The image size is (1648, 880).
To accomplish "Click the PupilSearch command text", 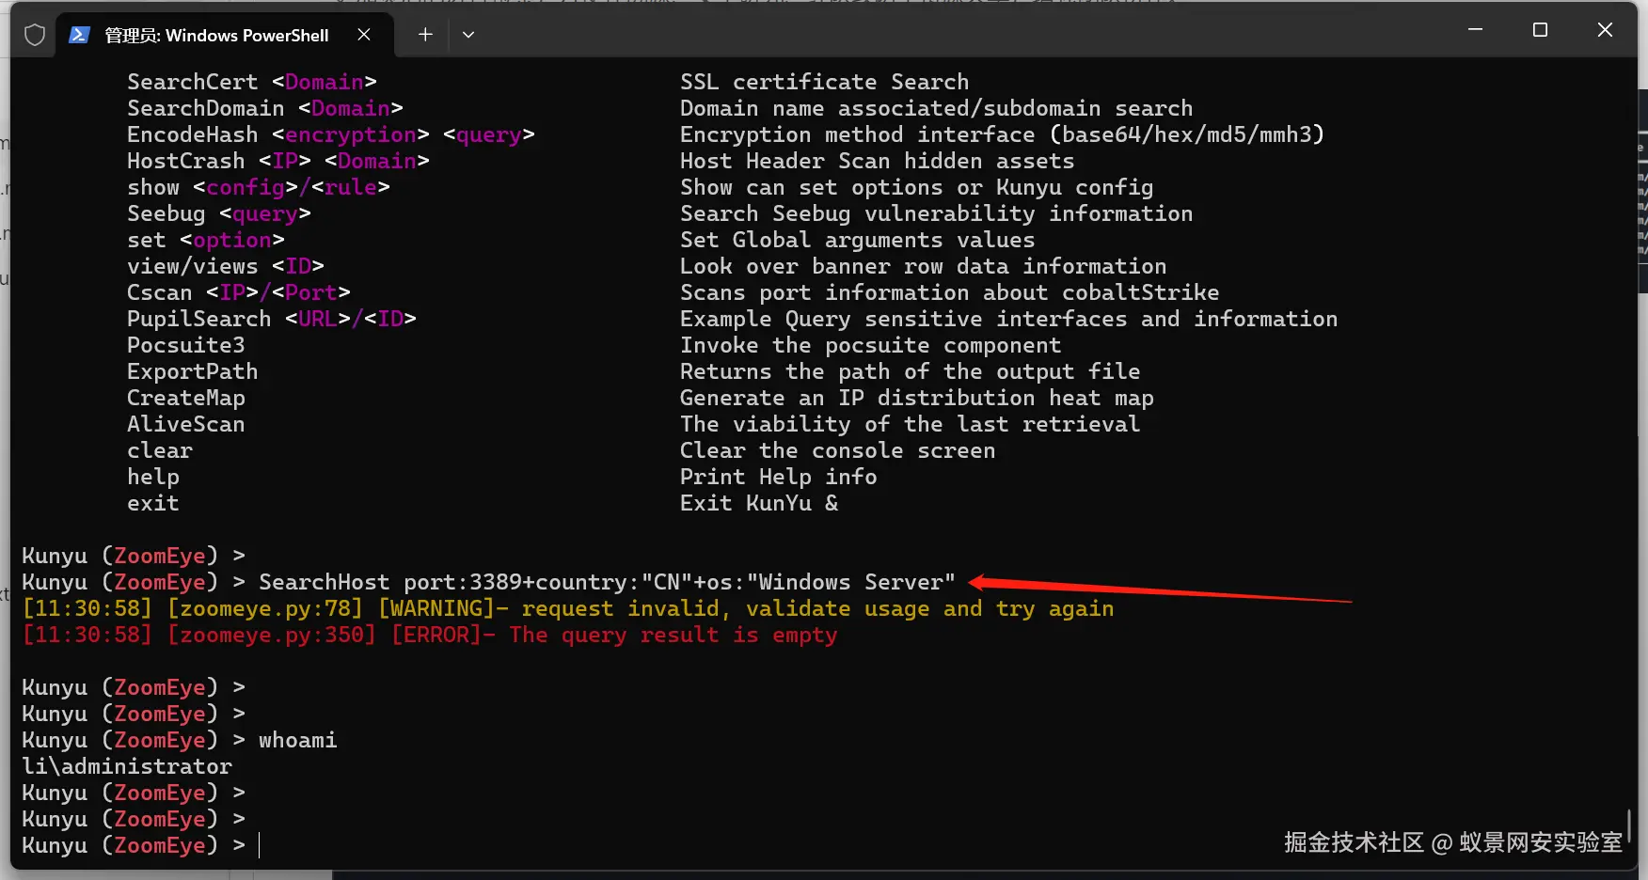I will click(198, 319).
